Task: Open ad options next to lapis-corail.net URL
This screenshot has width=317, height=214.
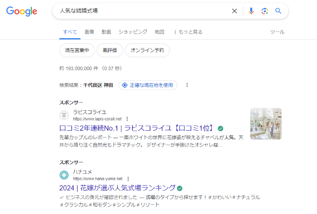Action: point(127,119)
